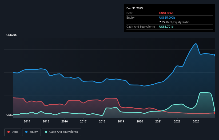This screenshot has height=140, width=219.
Task: Click the 2017 x-axis label
Action: coord(83,121)
